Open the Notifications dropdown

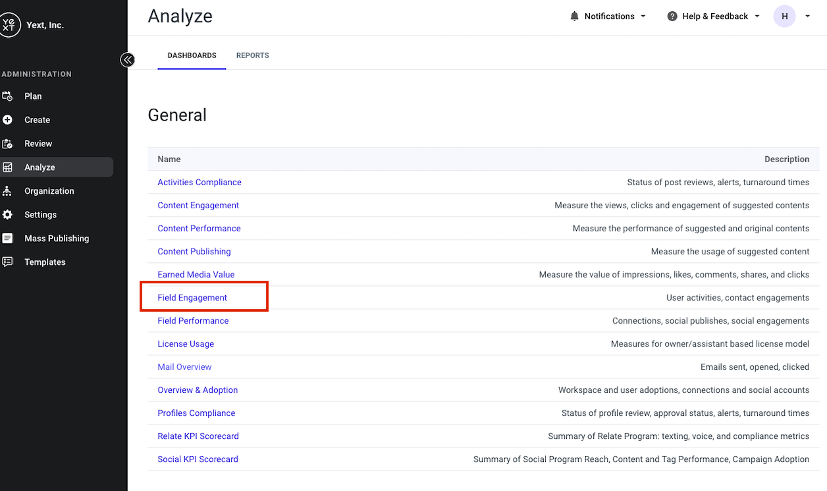tap(608, 16)
